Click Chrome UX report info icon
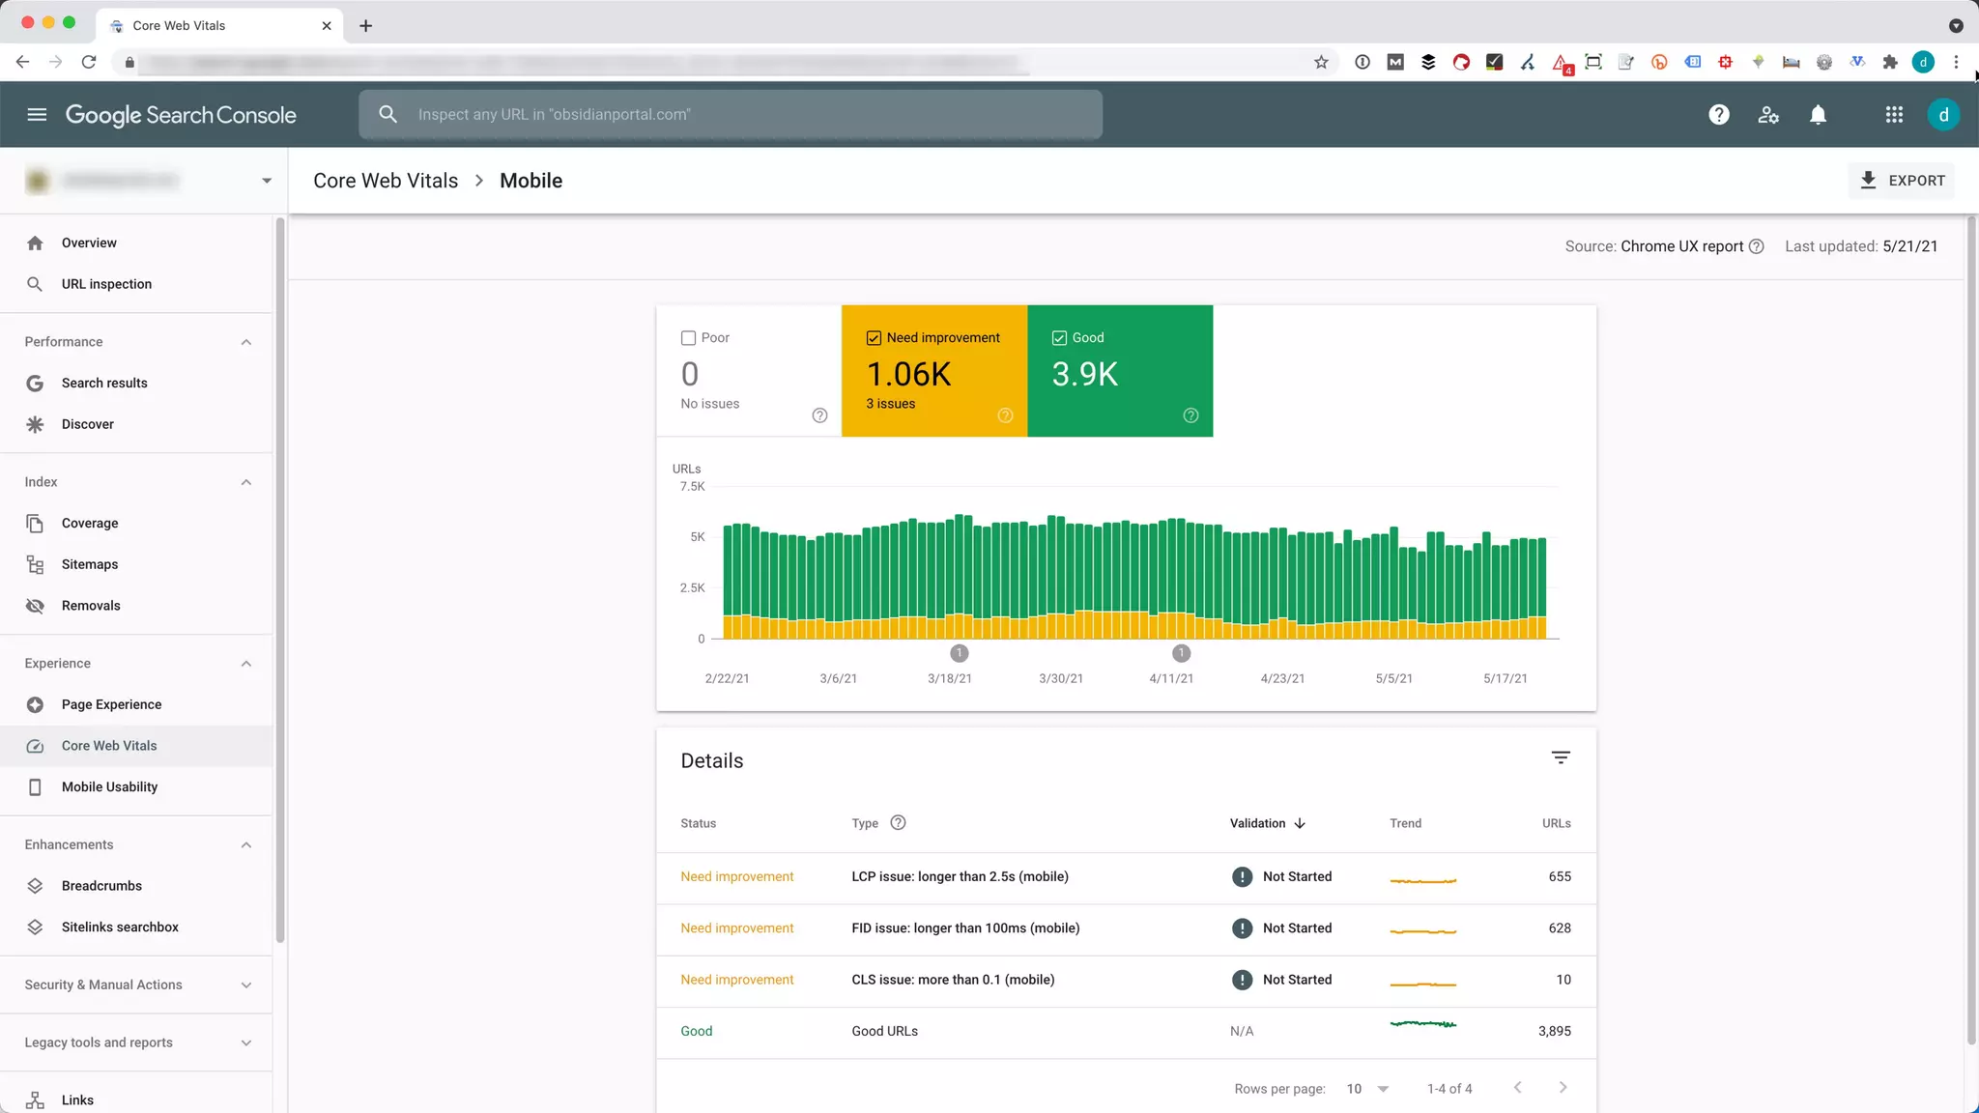 1757,246
